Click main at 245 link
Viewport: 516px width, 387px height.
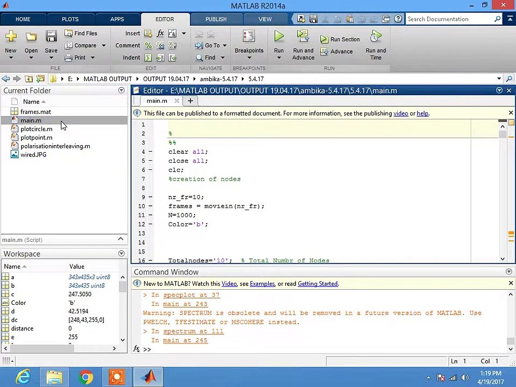(185, 340)
